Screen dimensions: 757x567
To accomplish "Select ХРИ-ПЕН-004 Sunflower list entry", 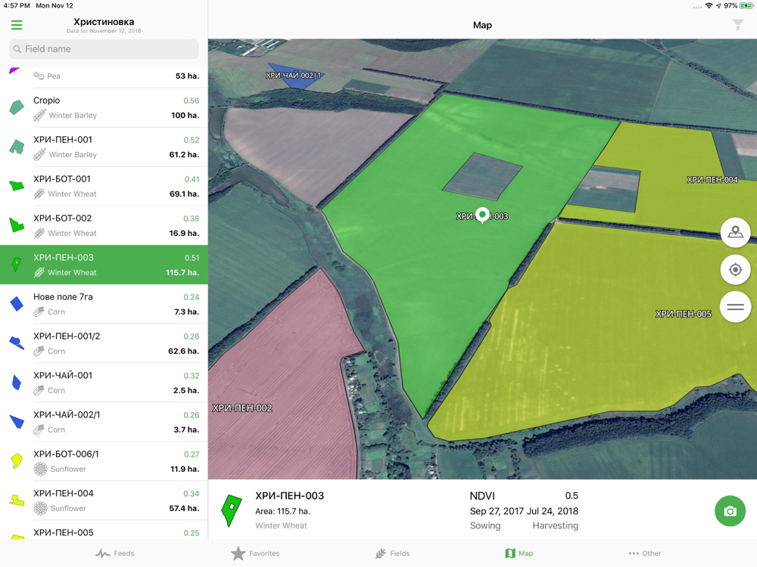I will (x=104, y=501).
